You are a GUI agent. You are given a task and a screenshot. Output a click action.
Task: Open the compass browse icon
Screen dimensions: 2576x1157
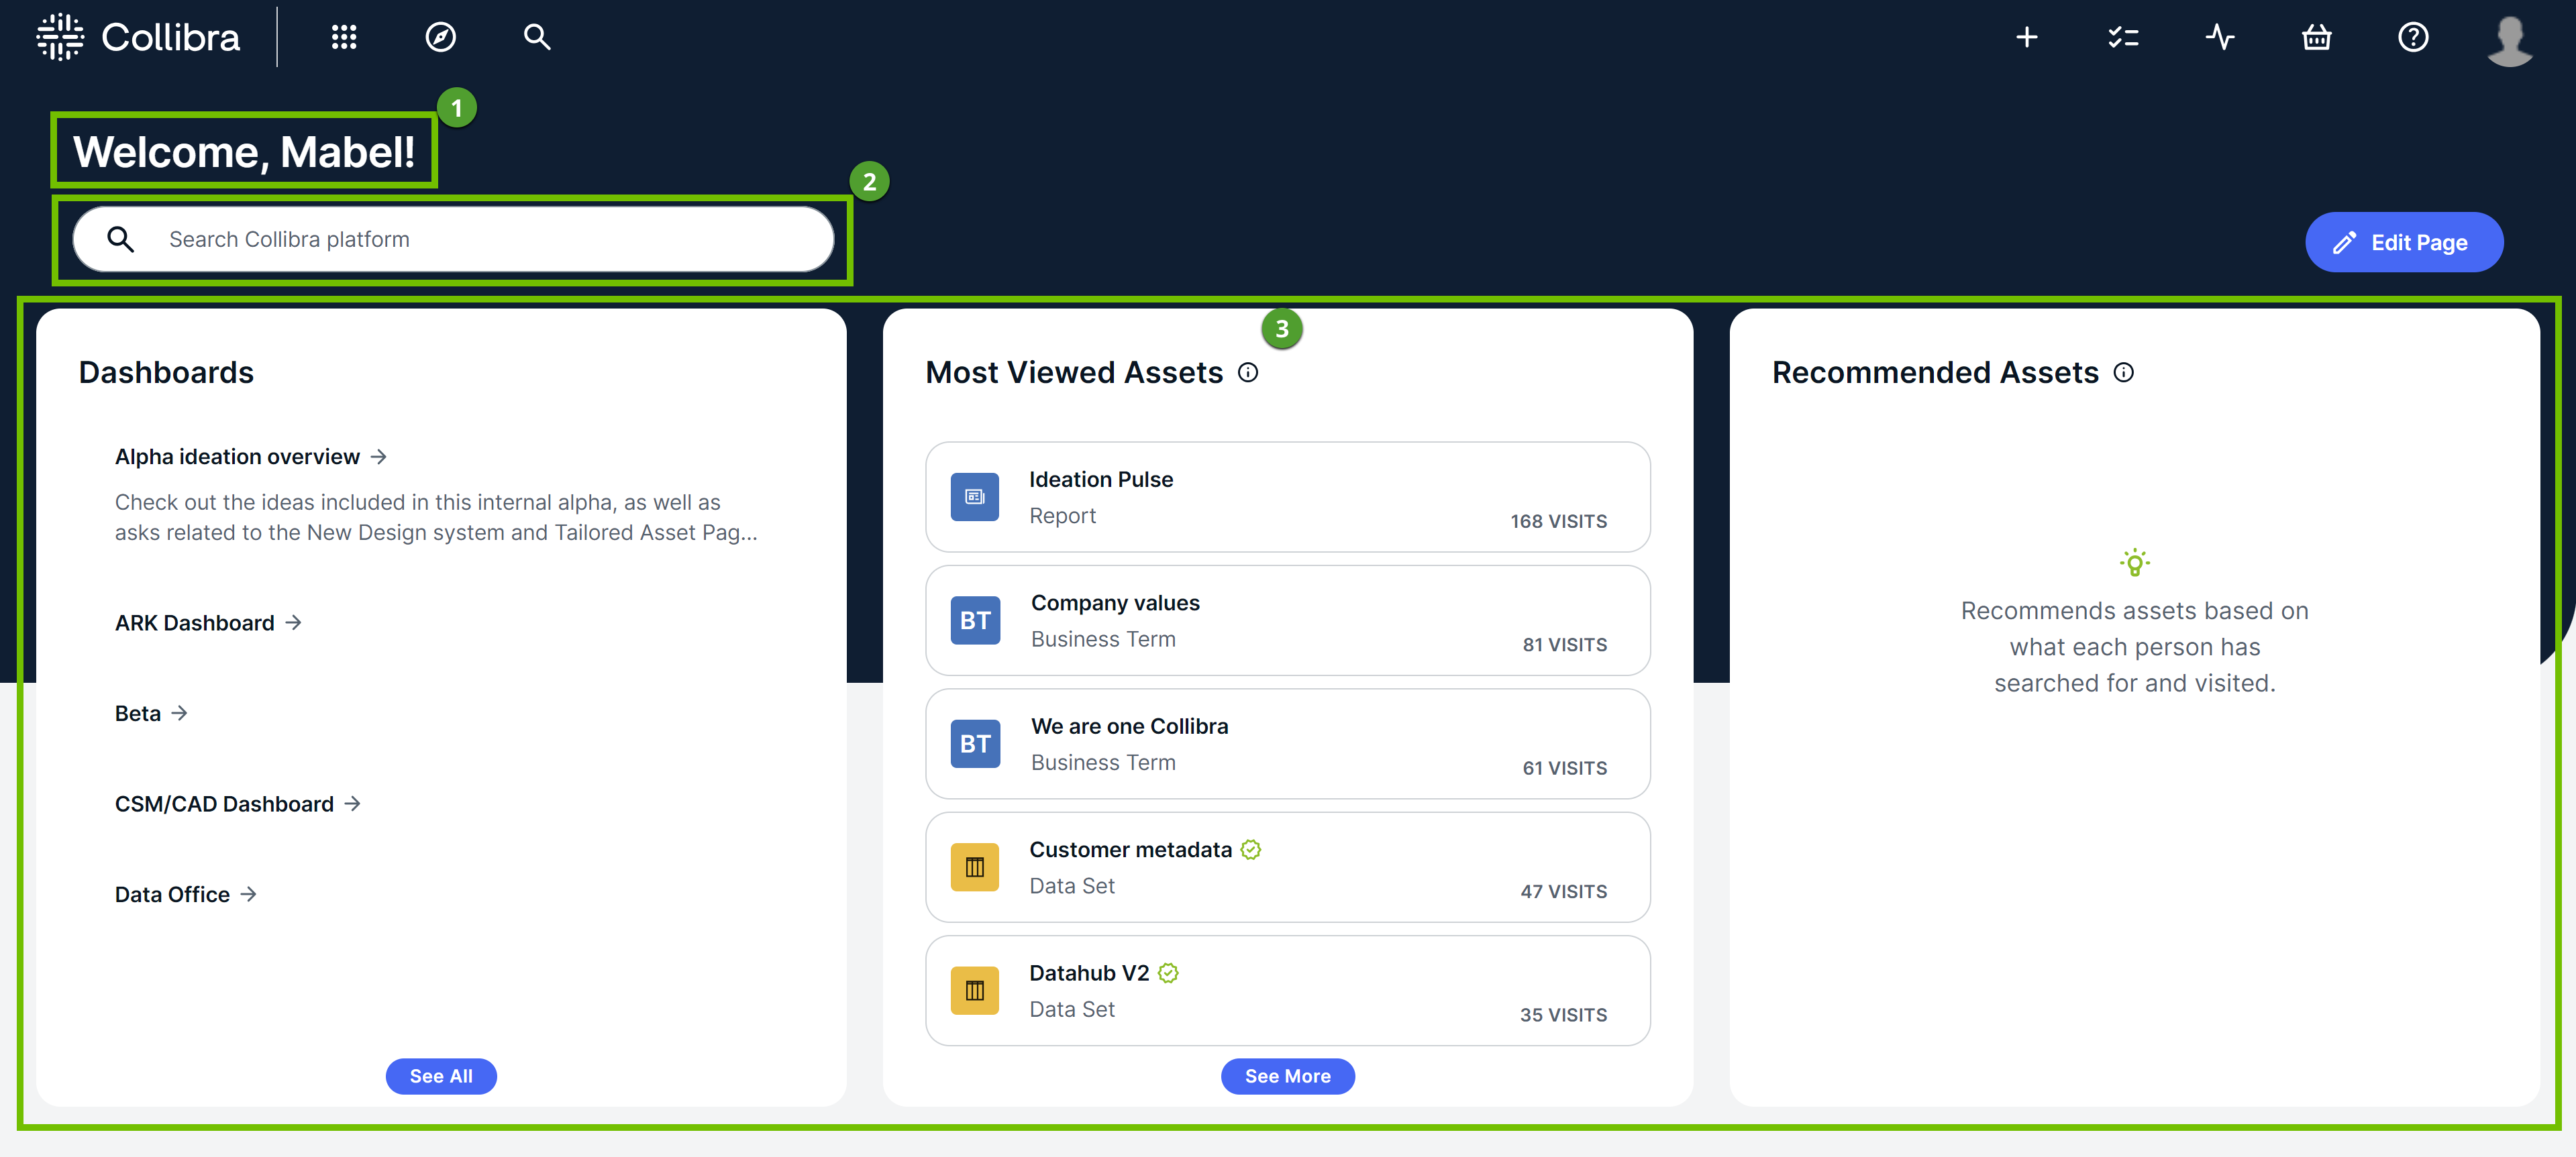(x=440, y=37)
